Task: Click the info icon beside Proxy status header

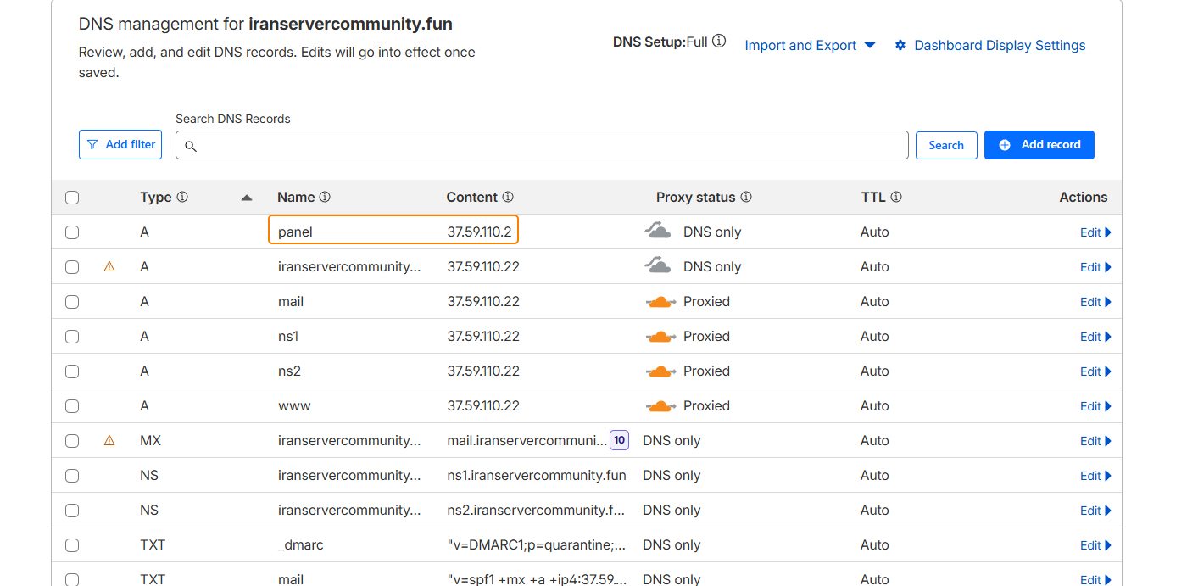Action: (x=746, y=197)
